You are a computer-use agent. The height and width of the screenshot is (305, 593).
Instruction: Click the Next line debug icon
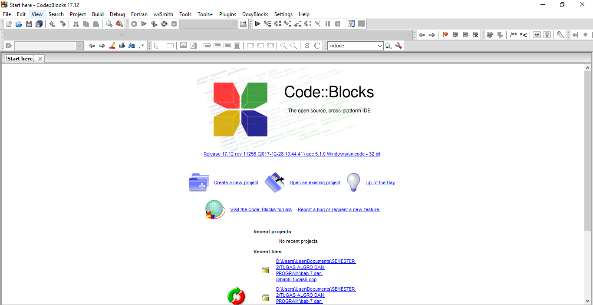[x=277, y=24]
